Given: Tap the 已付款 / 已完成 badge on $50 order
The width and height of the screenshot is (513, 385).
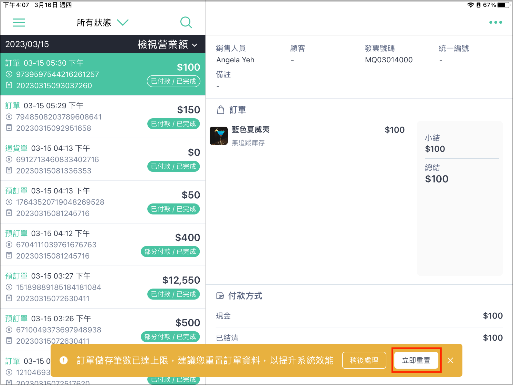Looking at the screenshot, I should click(173, 209).
